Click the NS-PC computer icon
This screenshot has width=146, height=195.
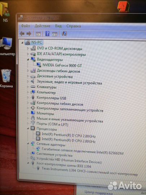(27, 42)
